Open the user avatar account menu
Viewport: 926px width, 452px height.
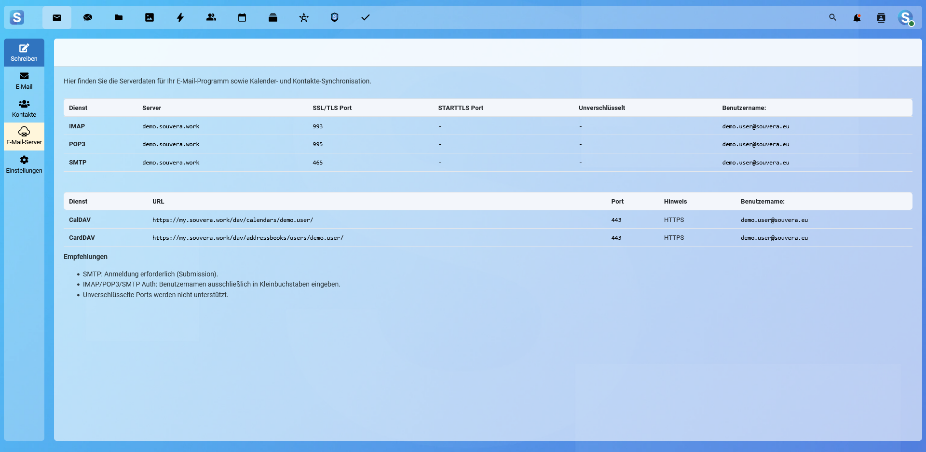(x=906, y=18)
